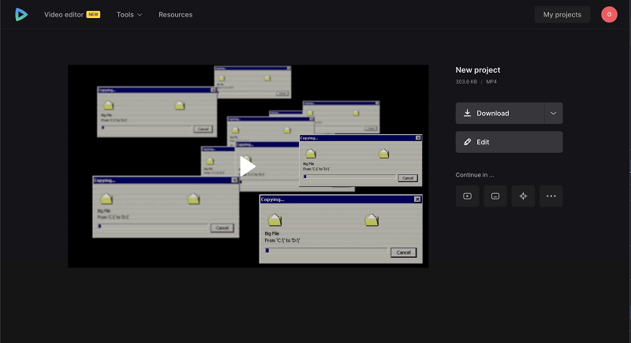Click the 303.6 KB file size text
The width and height of the screenshot is (631, 343).
(x=466, y=82)
